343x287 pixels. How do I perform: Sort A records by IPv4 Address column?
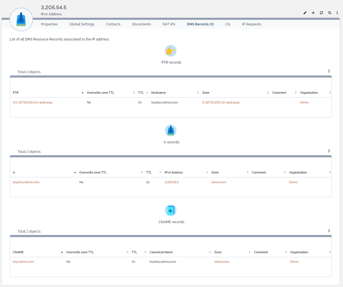(x=174, y=172)
